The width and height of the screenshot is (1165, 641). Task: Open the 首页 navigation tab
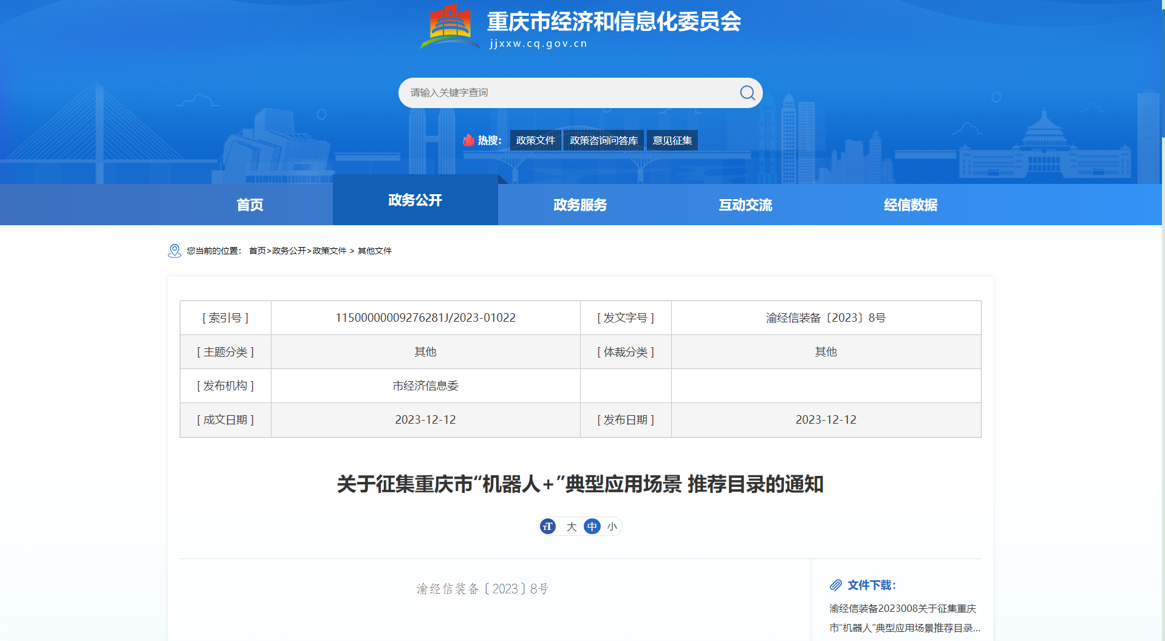click(250, 205)
